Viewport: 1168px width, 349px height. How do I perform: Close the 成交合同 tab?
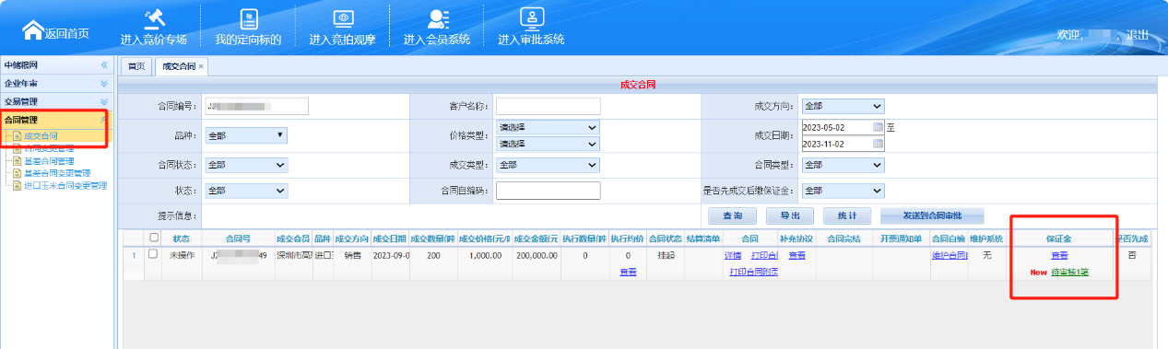click(201, 66)
